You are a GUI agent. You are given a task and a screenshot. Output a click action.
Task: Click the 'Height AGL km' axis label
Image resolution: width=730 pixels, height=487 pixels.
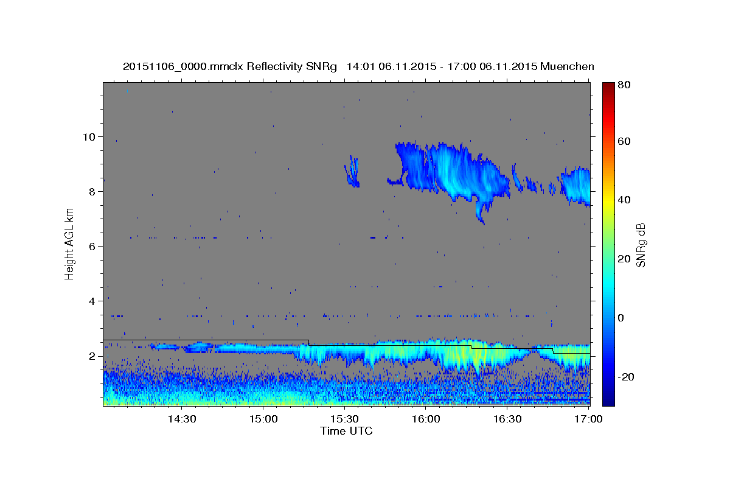pyautogui.click(x=70, y=243)
